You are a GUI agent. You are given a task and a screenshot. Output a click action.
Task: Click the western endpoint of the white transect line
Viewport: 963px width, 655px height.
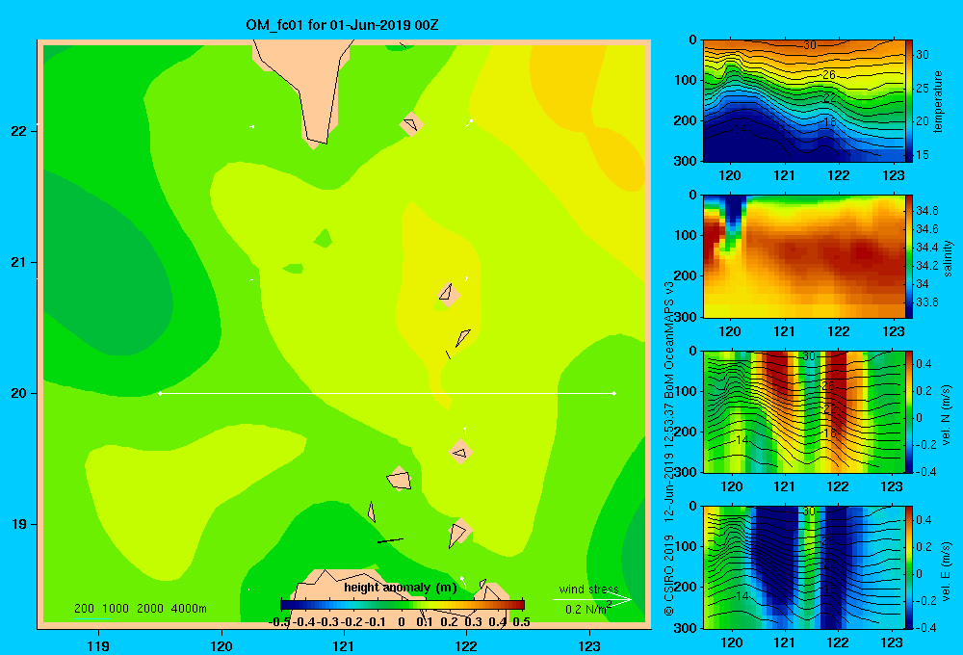pos(160,393)
